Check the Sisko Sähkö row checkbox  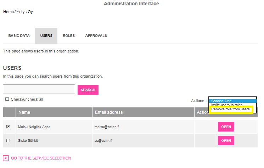pyautogui.click(x=8, y=141)
